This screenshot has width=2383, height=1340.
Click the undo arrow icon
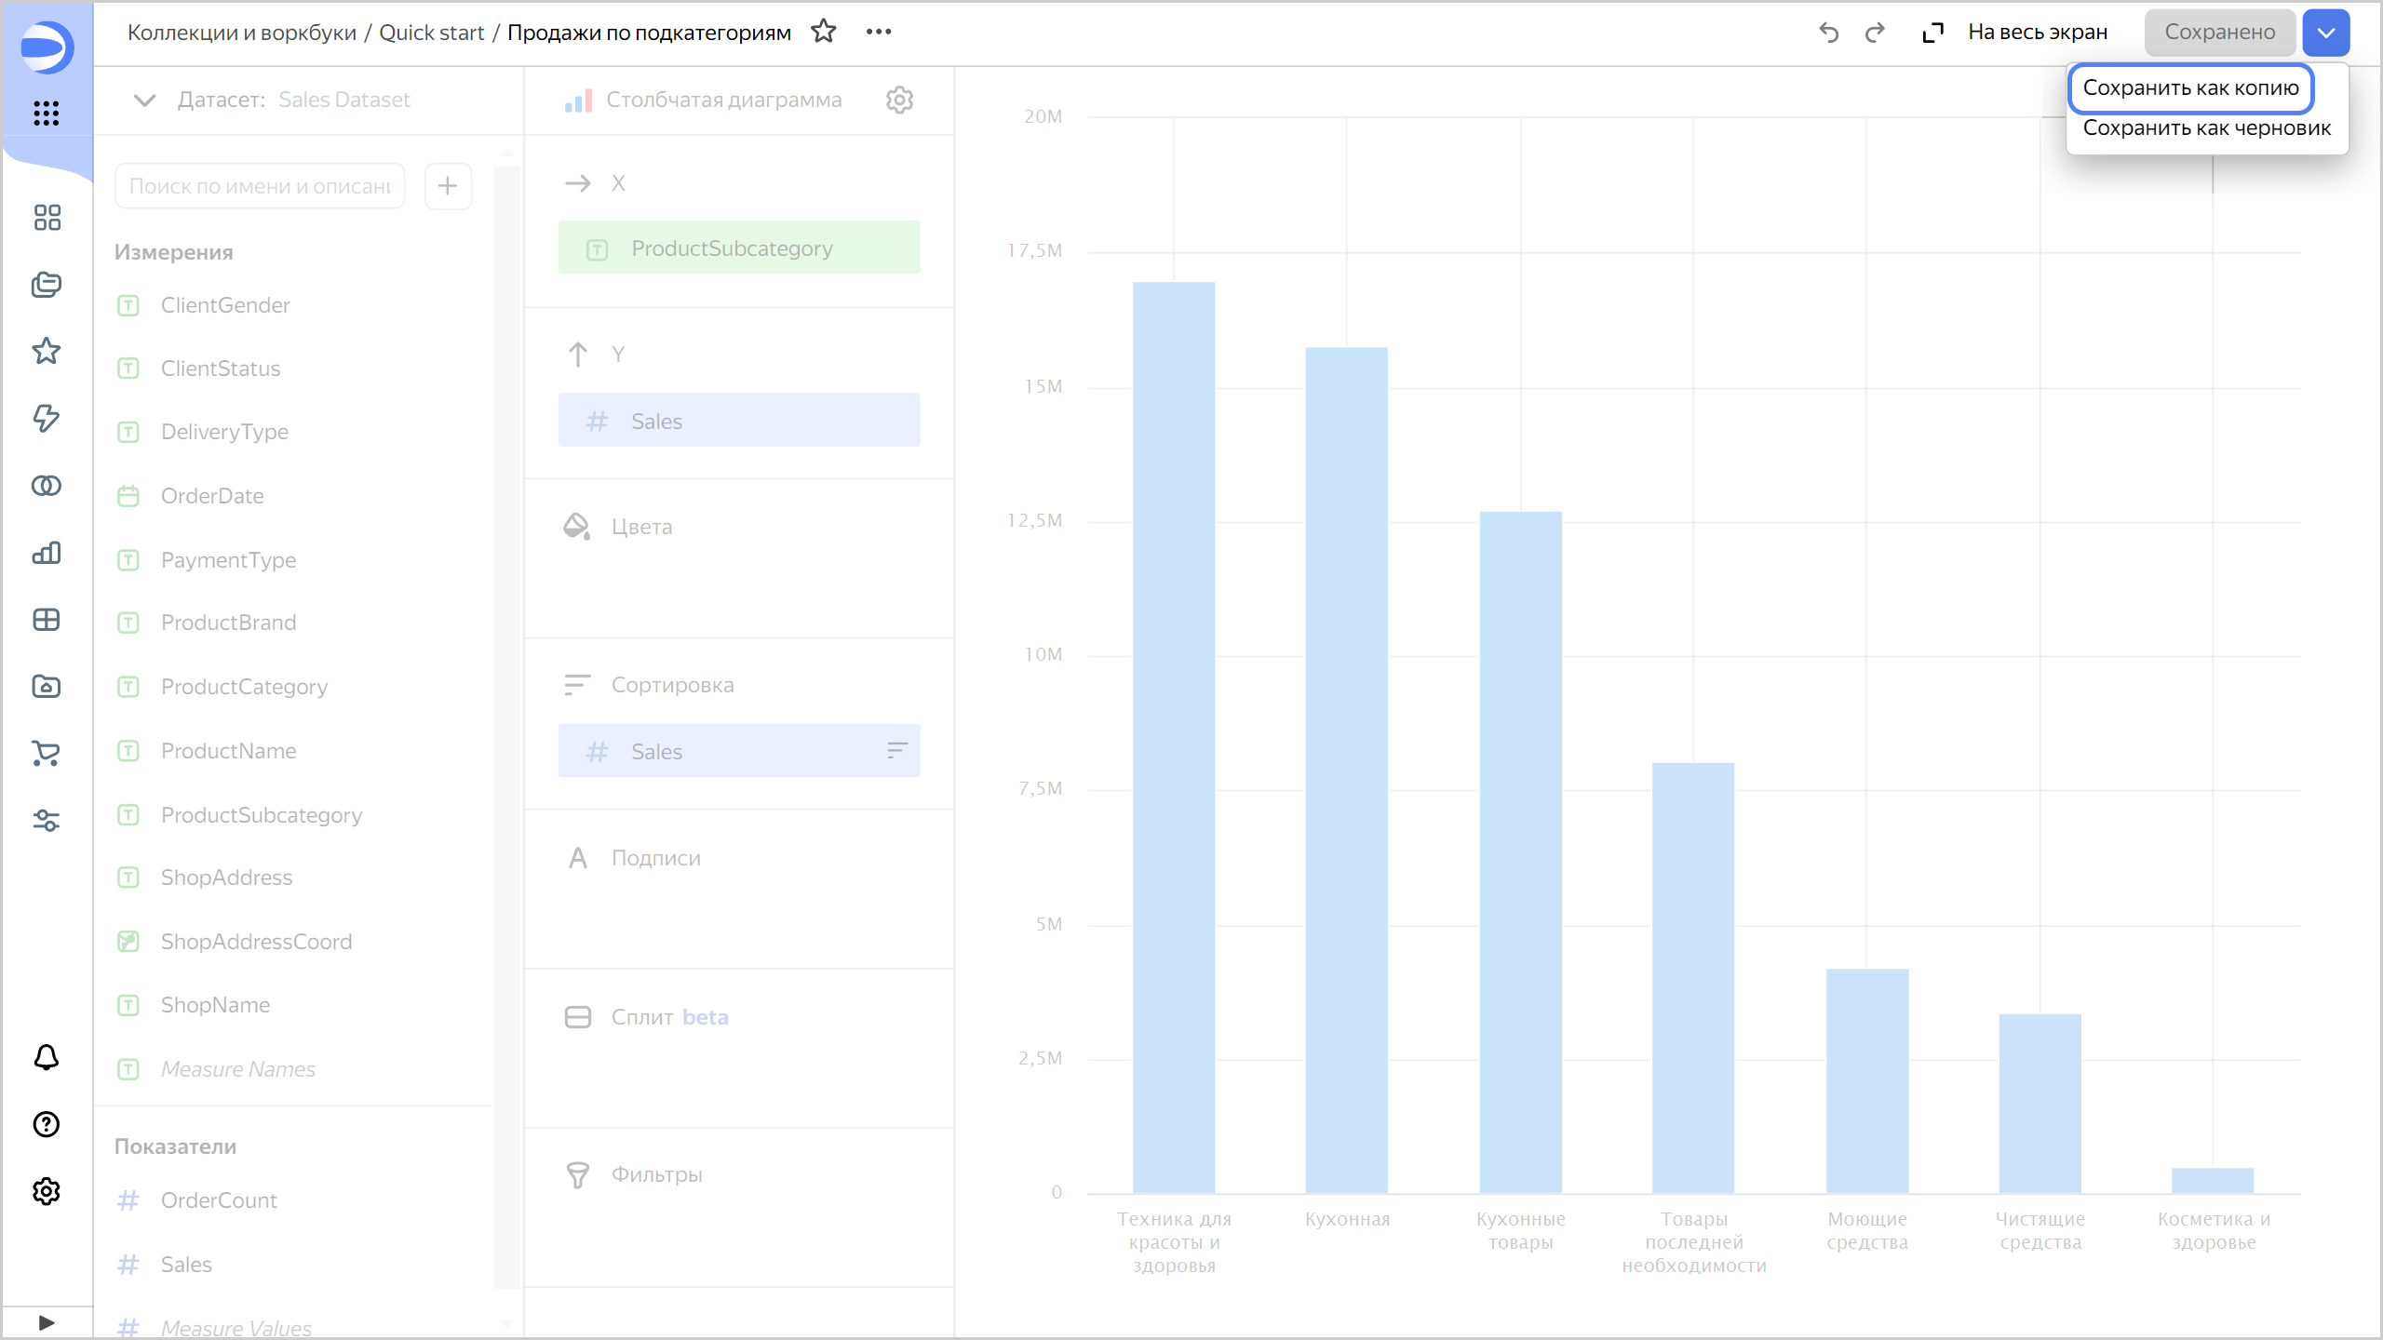tap(1828, 33)
